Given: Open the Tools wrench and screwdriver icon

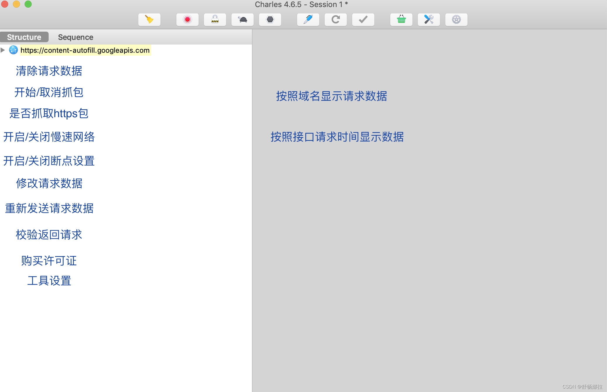Looking at the screenshot, I should (429, 20).
